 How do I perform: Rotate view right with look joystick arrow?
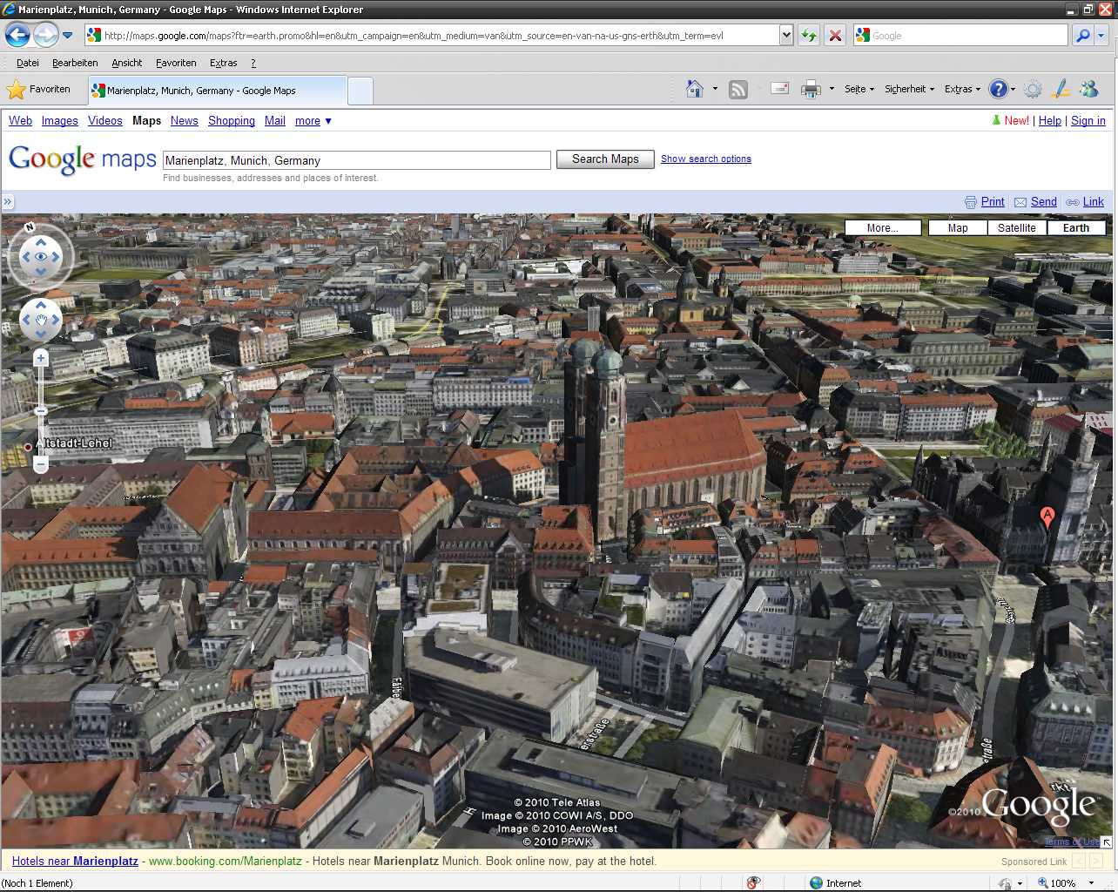pos(56,257)
